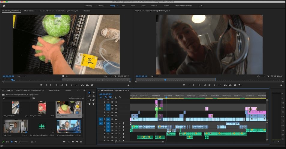Select the Razor tool in tools panel
The height and width of the screenshot is (149, 286).
coord(93,96)
